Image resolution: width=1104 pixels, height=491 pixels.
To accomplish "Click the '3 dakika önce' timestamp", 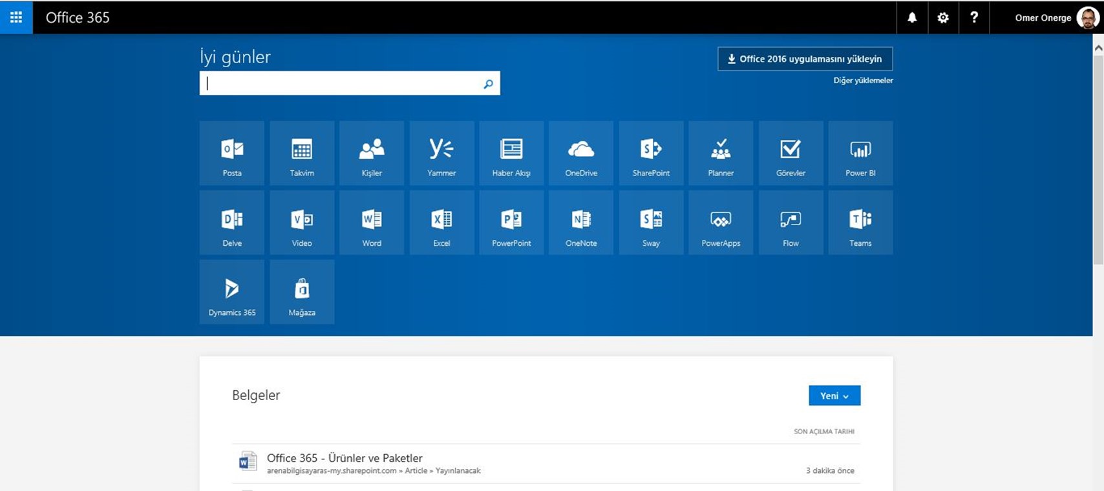I will (830, 471).
